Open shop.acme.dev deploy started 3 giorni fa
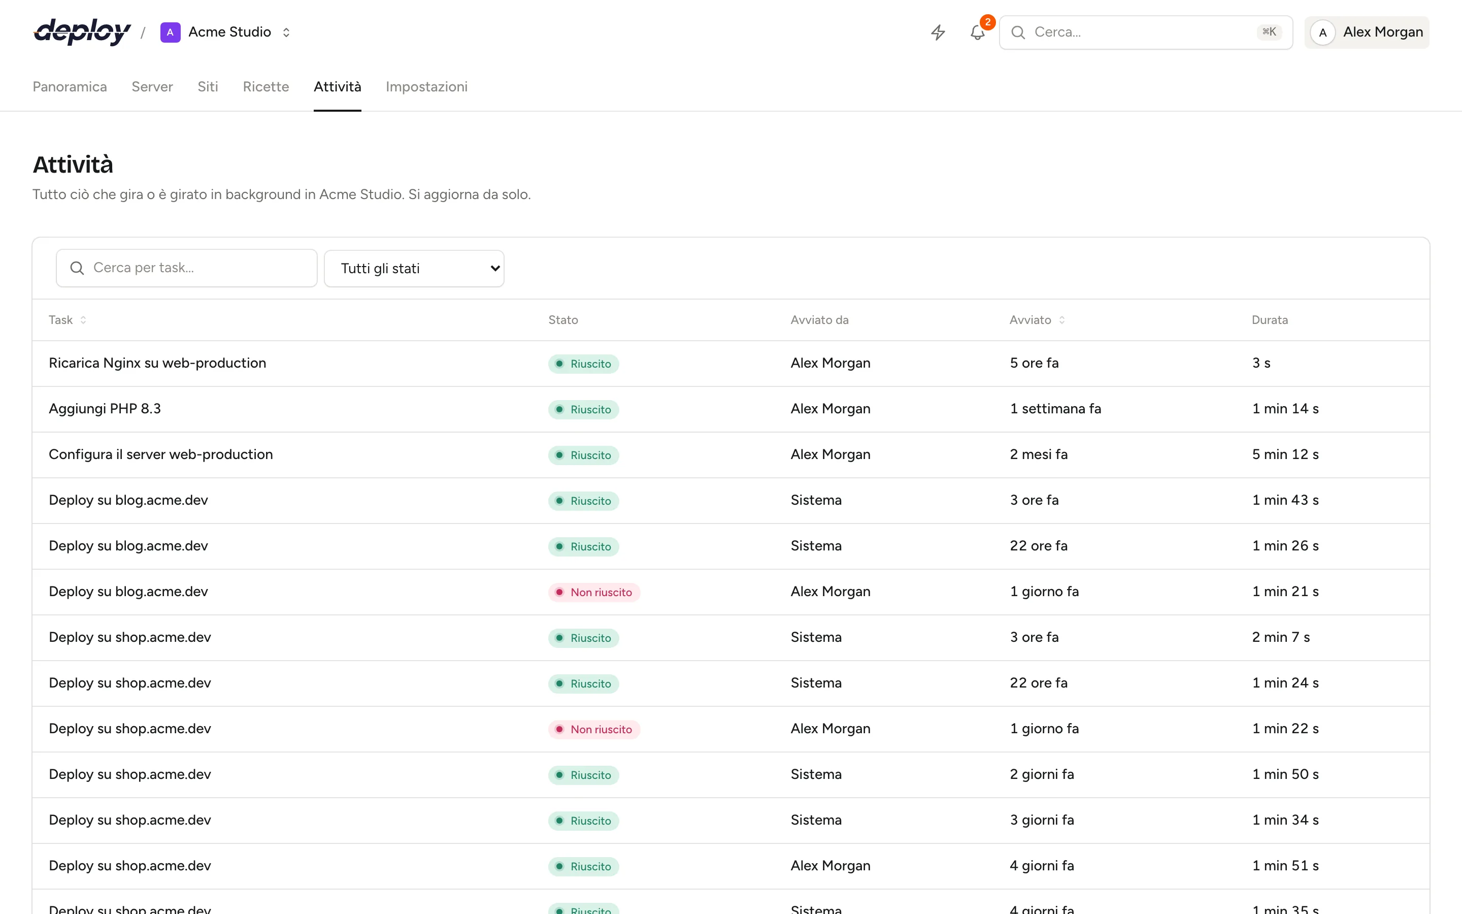This screenshot has height=914, width=1462. [130, 820]
